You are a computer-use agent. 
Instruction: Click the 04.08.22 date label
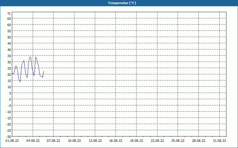(33, 141)
